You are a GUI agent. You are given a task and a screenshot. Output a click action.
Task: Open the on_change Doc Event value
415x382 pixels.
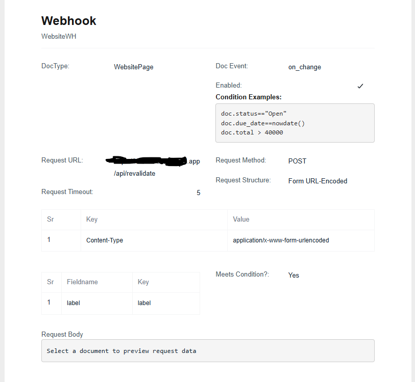[x=305, y=67]
